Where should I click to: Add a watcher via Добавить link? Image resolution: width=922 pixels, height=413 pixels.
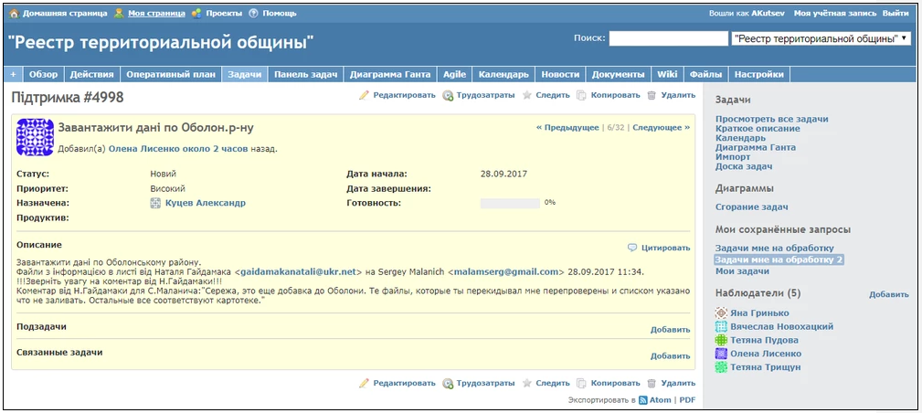[888, 294]
